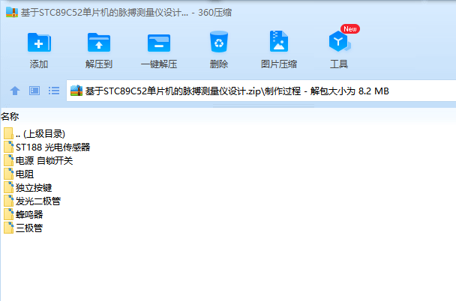Click the folder icon beside 电源 自锁开关
Screen dimensions: 456x301
[9, 160]
